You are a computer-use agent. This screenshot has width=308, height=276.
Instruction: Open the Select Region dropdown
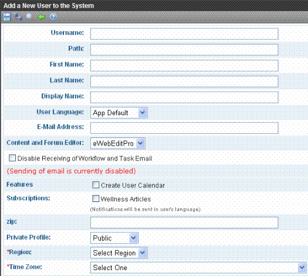119,253
